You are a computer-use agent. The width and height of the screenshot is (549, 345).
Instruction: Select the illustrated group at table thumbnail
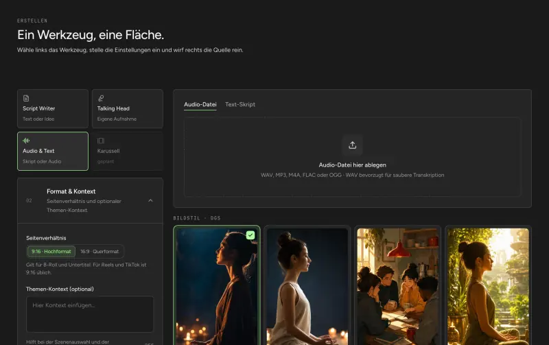tap(398, 285)
